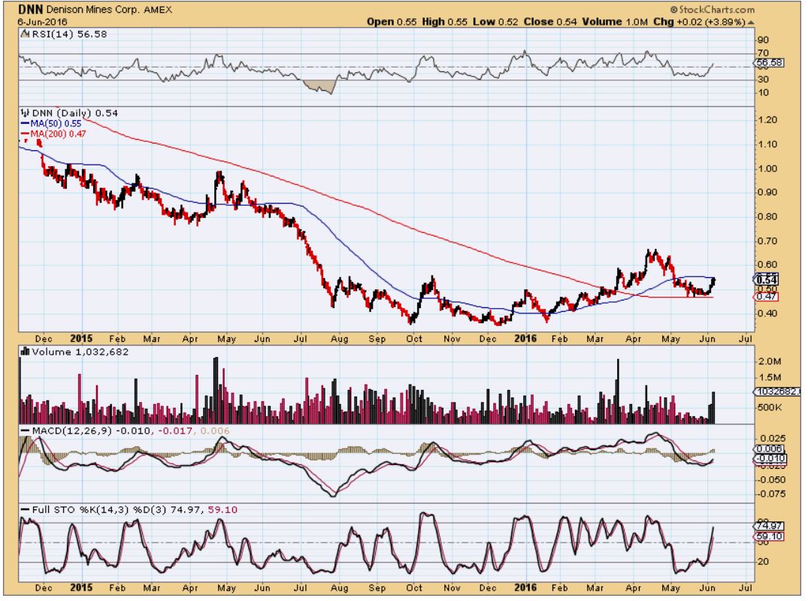This screenshot has height=601, width=808.
Task: Click the blue MA(50) legend line
Action: click(x=24, y=124)
